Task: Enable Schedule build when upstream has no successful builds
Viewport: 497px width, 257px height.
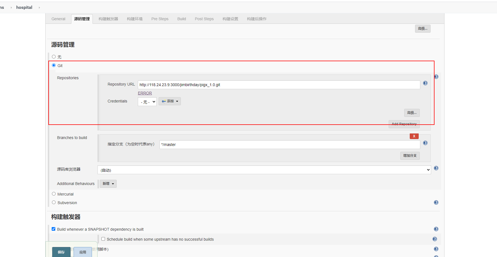Action: 103,239
